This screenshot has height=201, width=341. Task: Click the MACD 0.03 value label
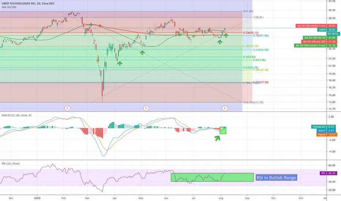(327, 130)
